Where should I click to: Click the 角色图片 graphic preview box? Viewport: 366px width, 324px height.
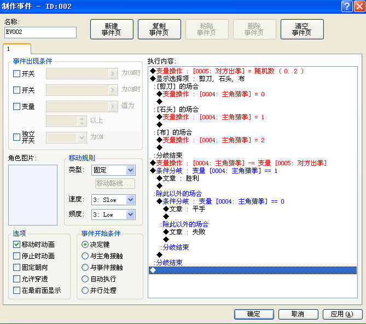pyautogui.click(x=33, y=195)
